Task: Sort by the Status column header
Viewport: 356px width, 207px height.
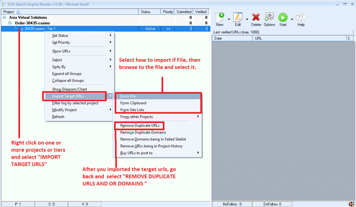Action: [149, 12]
